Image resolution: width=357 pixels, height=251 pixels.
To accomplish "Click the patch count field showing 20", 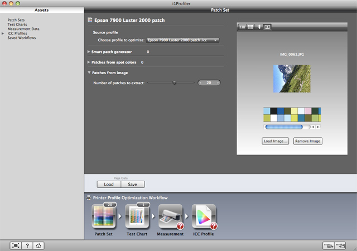I will (209, 83).
